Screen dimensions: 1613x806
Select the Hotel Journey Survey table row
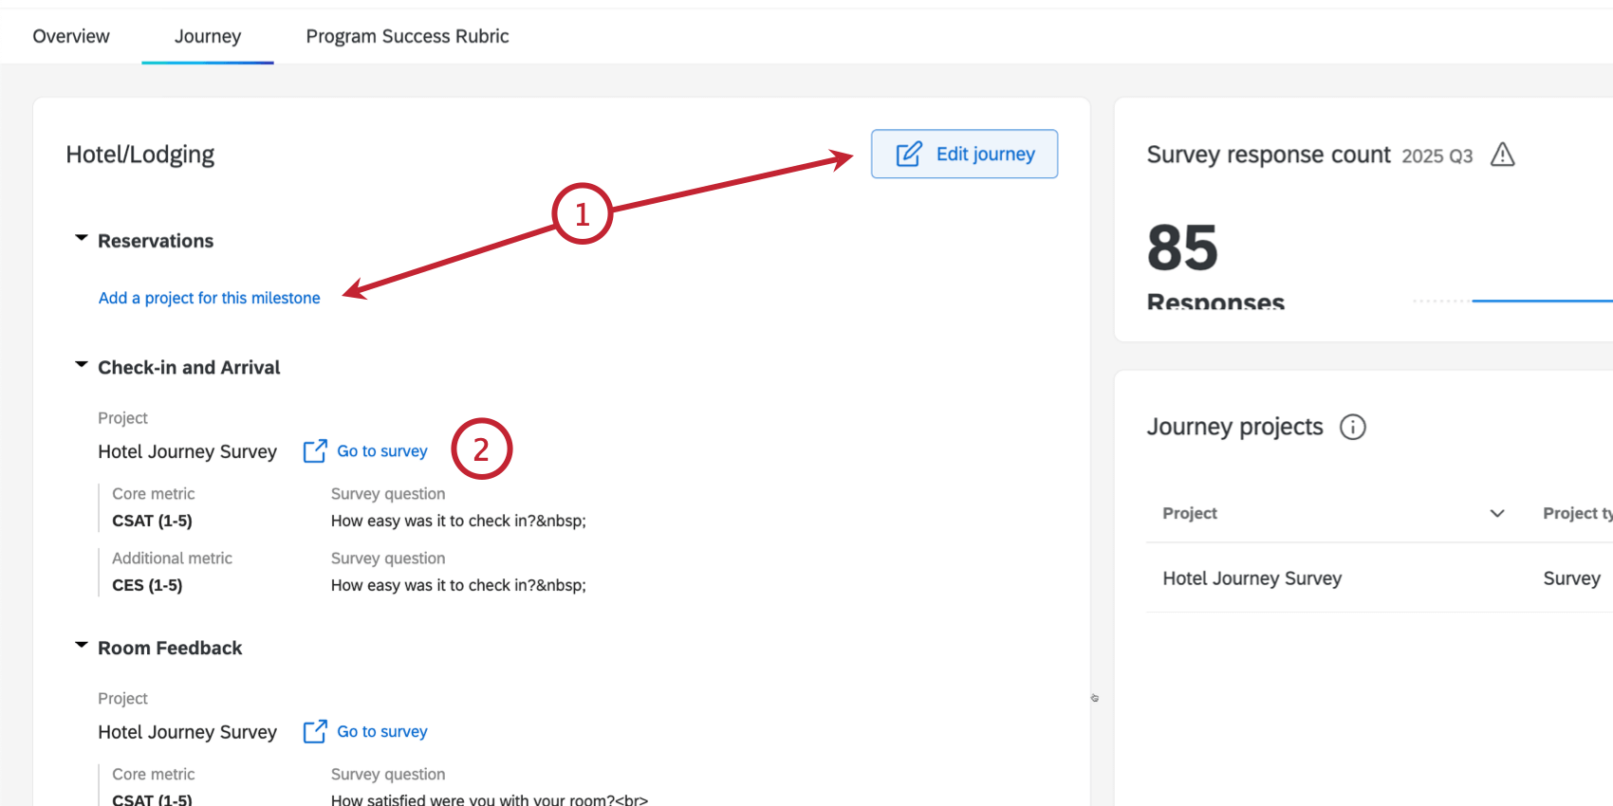(x=1251, y=578)
